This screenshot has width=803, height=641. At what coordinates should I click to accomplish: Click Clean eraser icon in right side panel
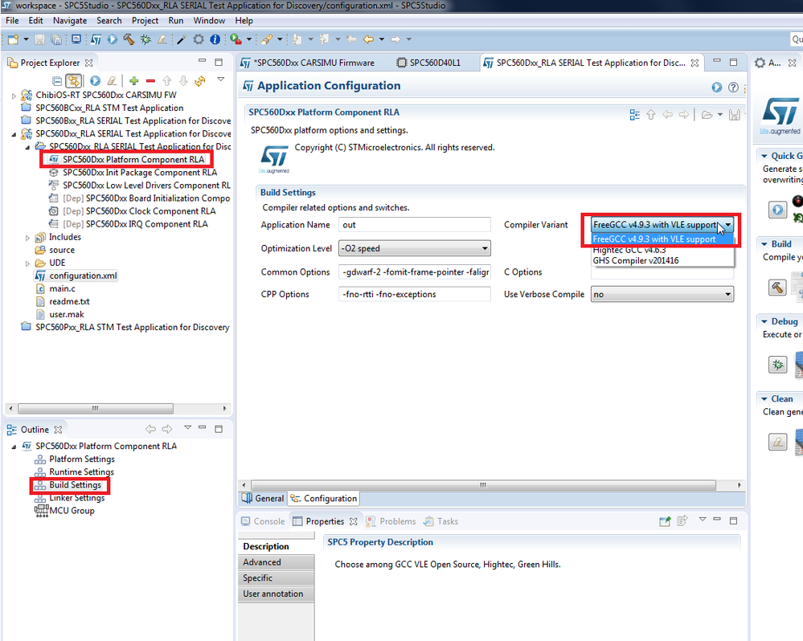click(777, 442)
